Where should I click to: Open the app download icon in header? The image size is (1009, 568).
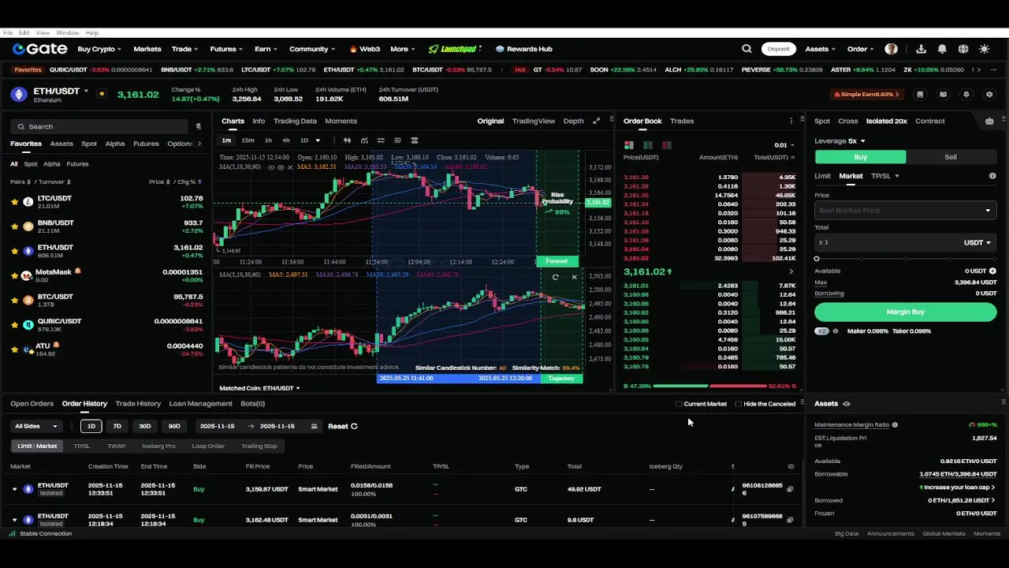tap(922, 49)
